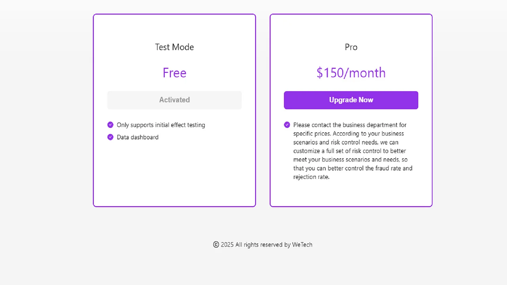Click "Only supports initial effect testing" feature text
Viewport: 507px width, 285px height.
click(x=161, y=125)
